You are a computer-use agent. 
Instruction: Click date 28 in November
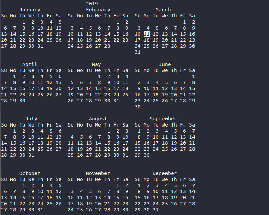[107, 210]
